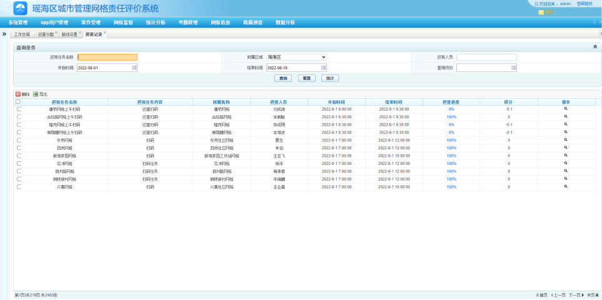Open the 统计分析 menu

(155, 22)
